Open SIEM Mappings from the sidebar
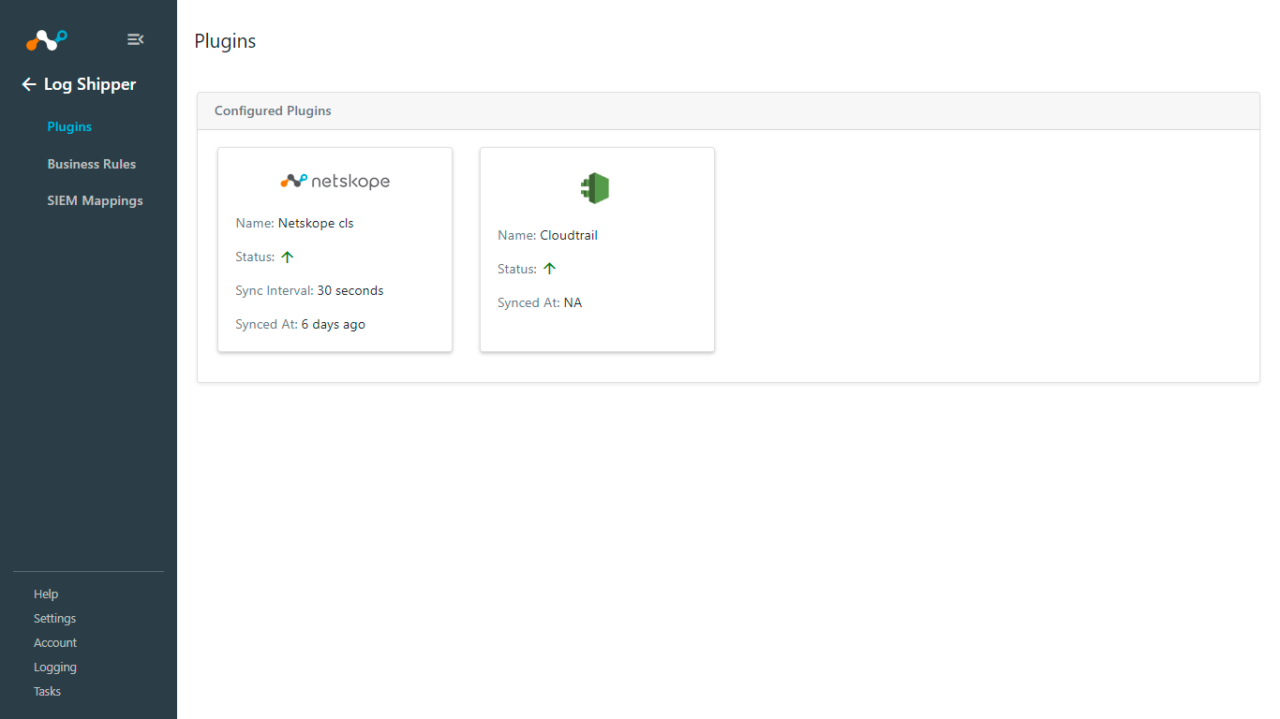Screen dimensions: 1280x719 click(95, 200)
